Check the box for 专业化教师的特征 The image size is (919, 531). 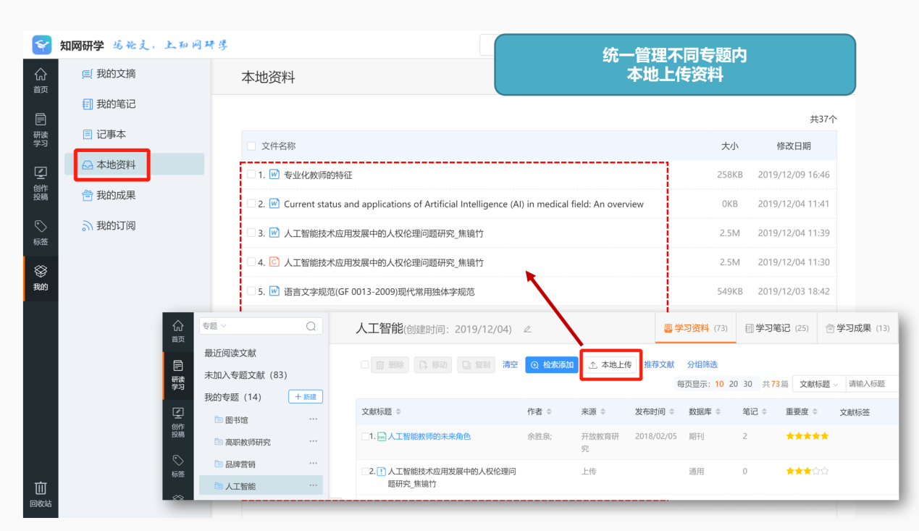[x=251, y=175]
